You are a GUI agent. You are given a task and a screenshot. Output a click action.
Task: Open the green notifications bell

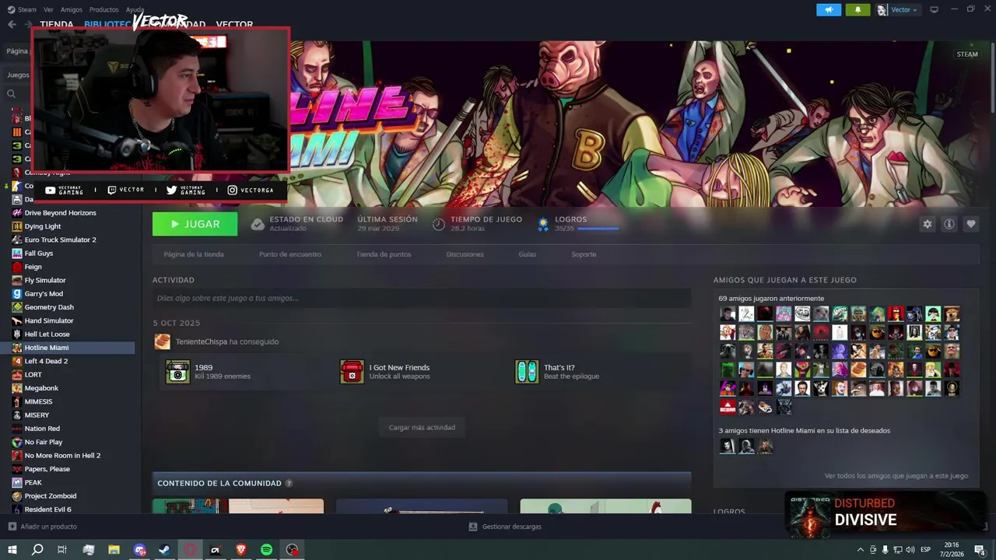857,9
